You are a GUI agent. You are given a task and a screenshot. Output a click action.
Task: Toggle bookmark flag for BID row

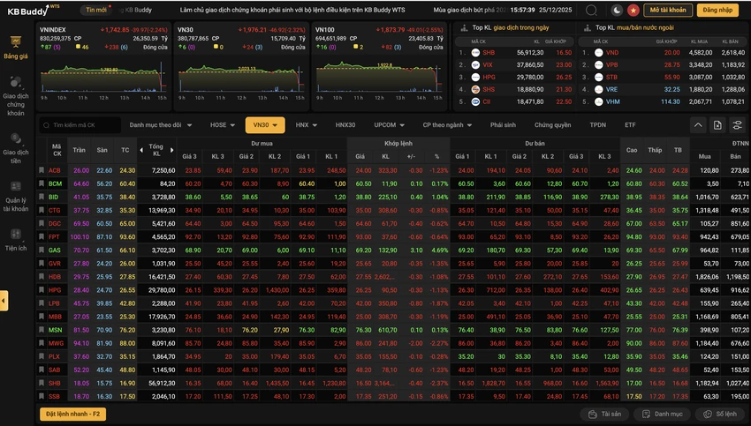(x=42, y=197)
